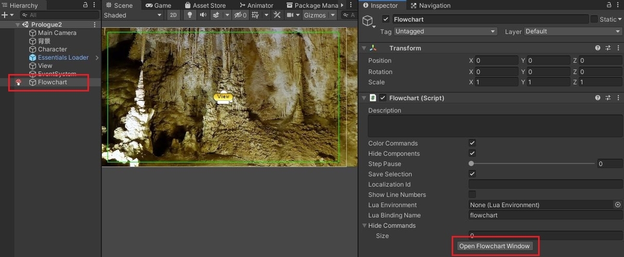Collapse the Prologue2 scene in Hierarchy
The height and width of the screenshot is (257, 624).
point(18,24)
